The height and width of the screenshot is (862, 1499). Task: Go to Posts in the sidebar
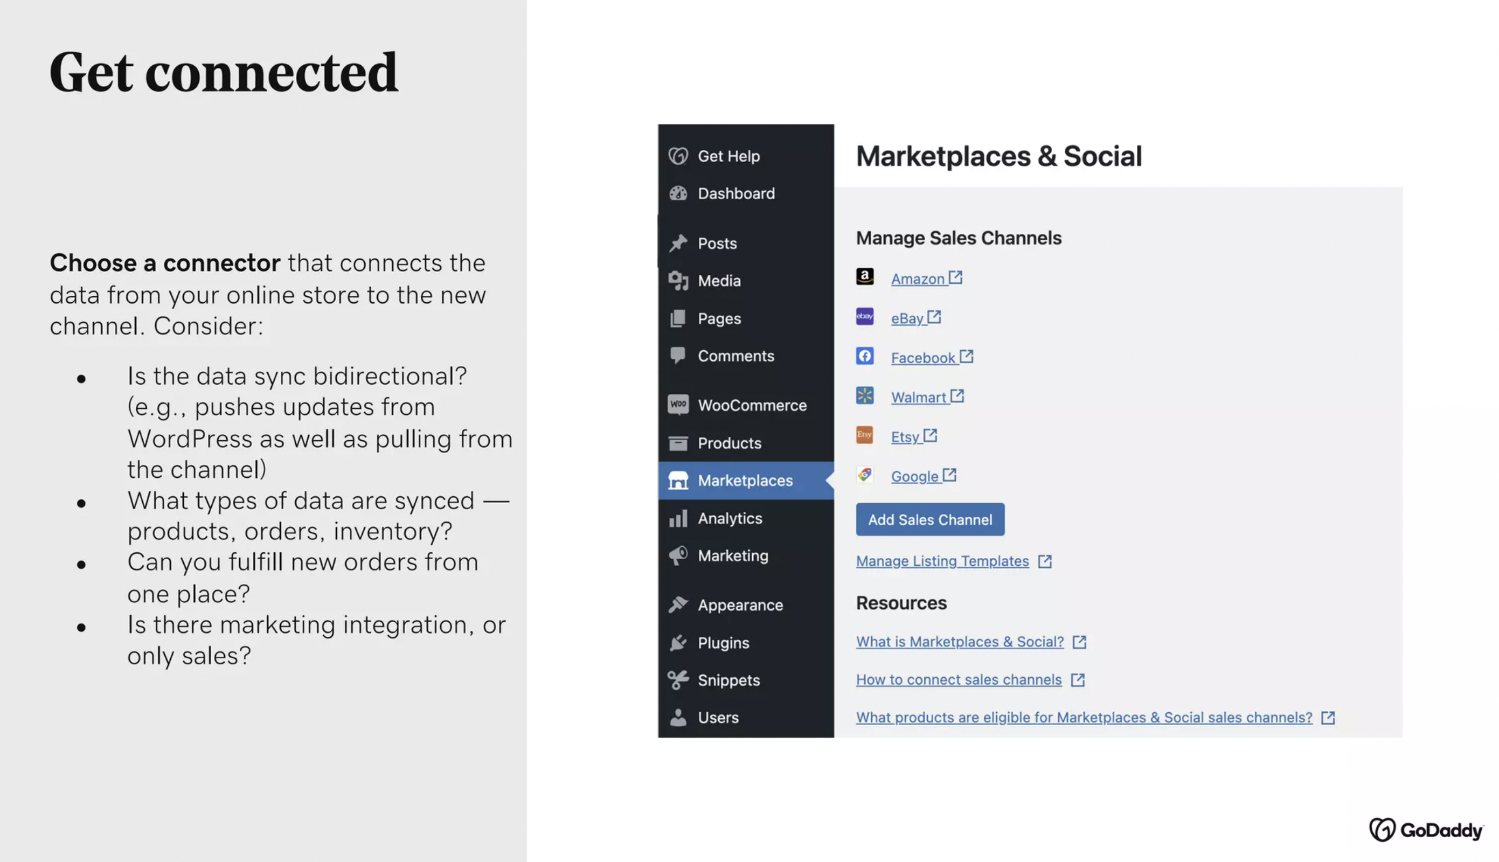(745, 243)
